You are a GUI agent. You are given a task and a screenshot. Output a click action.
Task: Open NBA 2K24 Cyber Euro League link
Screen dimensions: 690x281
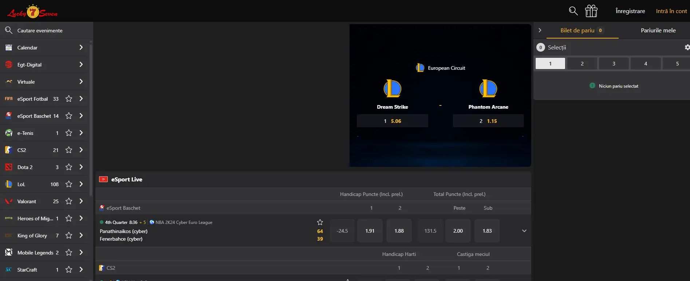tap(184, 222)
